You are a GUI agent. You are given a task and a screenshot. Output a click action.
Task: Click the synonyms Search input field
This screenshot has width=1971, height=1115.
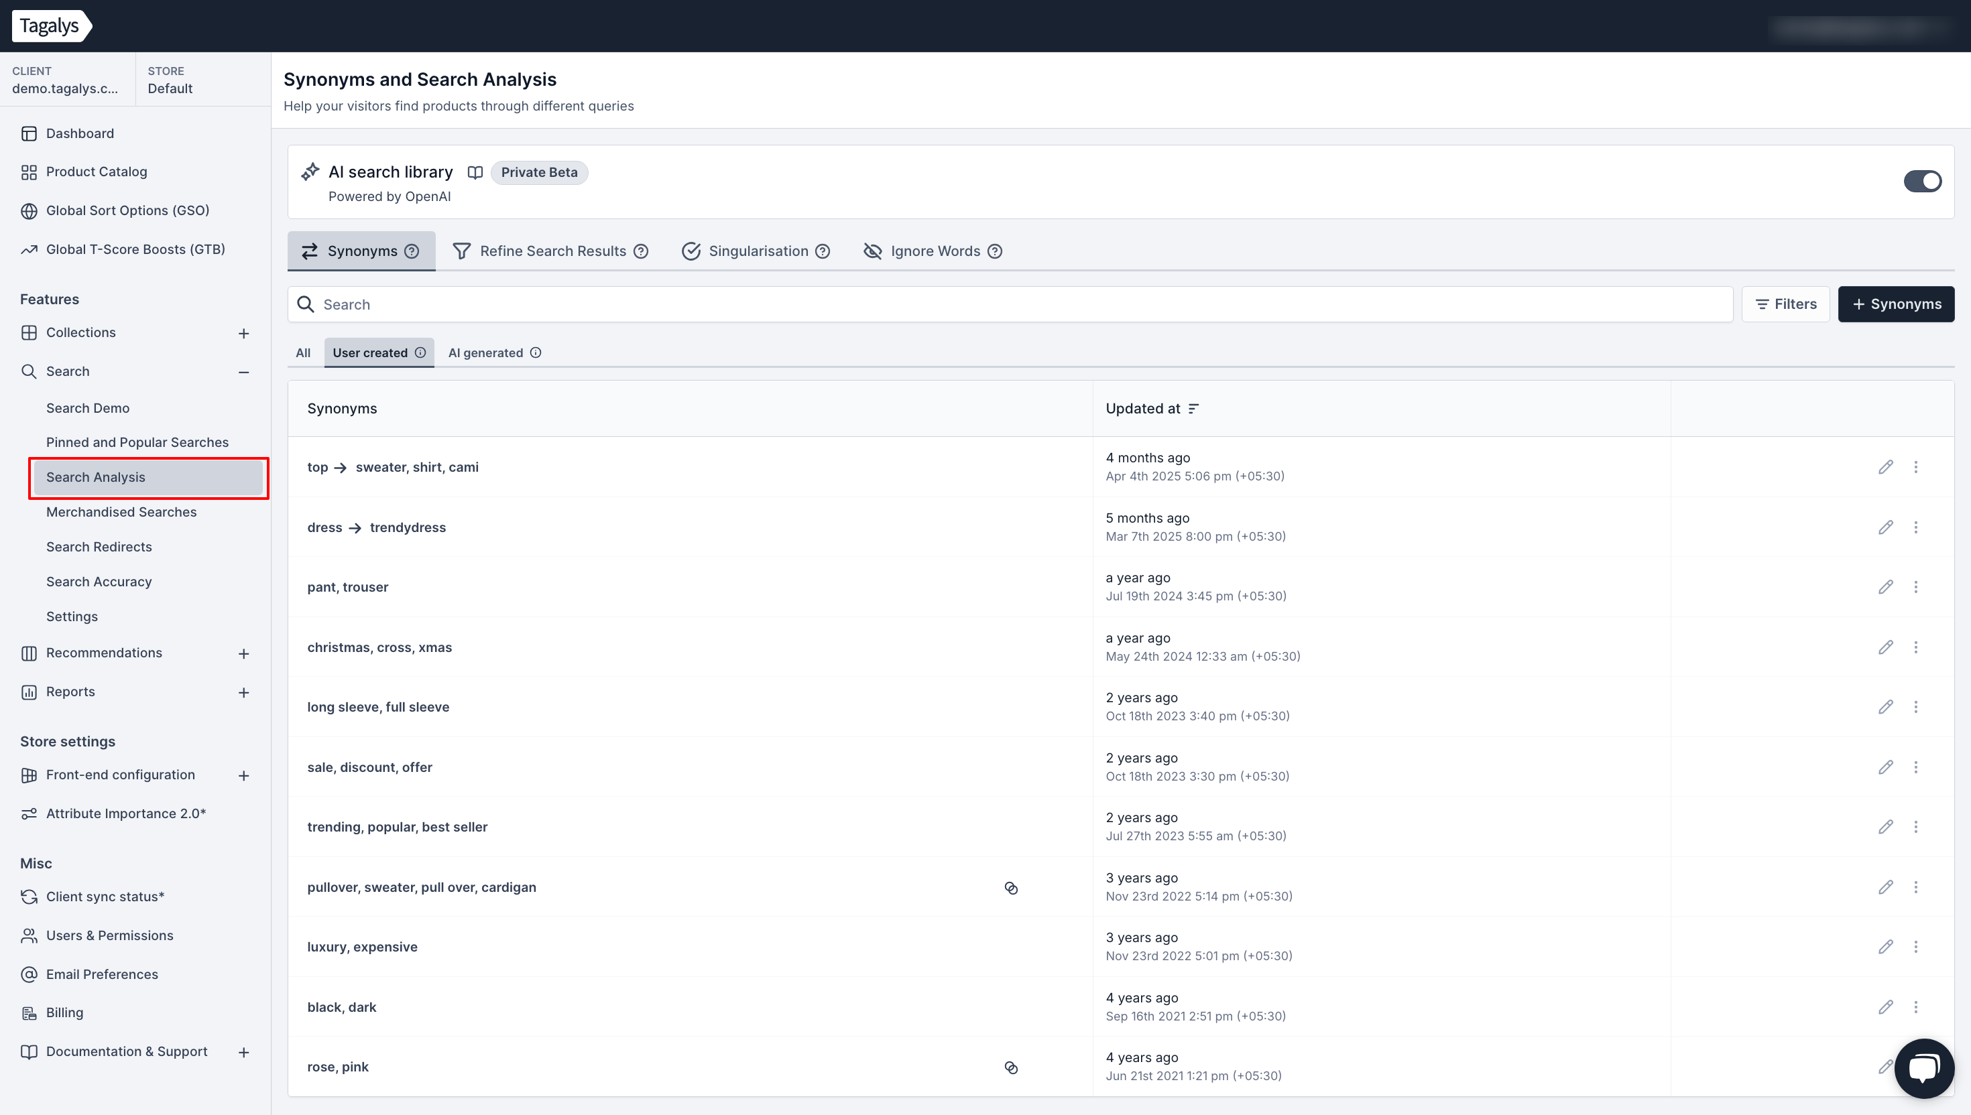click(1010, 304)
